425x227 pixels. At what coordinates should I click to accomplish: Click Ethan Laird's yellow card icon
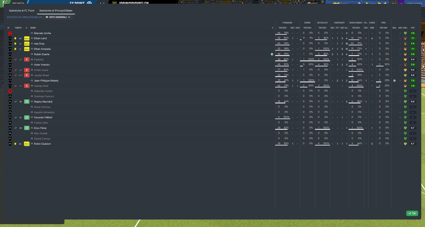15,39
